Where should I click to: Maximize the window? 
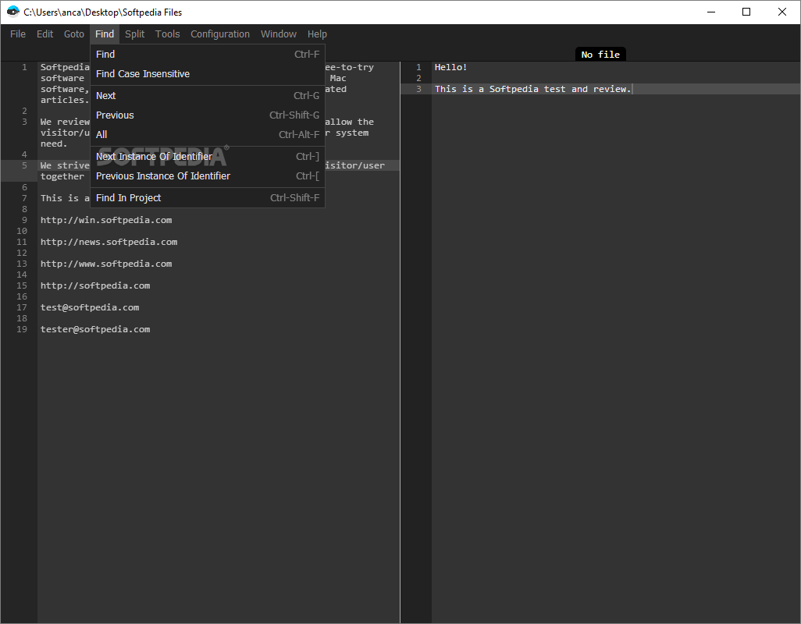[746, 12]
